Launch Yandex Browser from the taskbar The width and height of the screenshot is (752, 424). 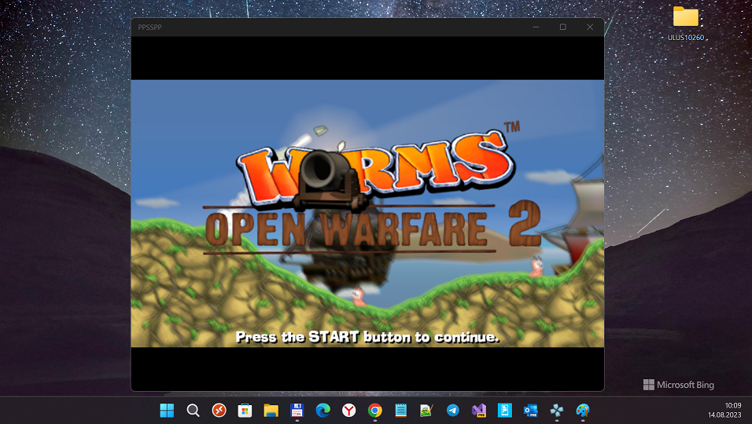(x=348, y=410)
